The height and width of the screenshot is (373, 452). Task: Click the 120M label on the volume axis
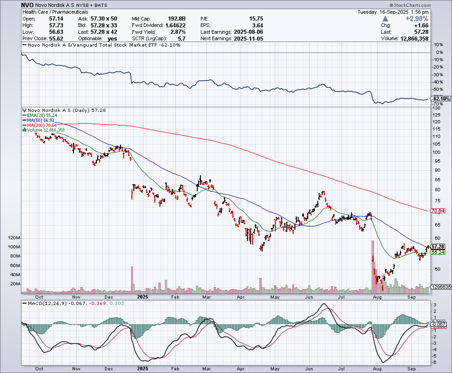point(15,238)
